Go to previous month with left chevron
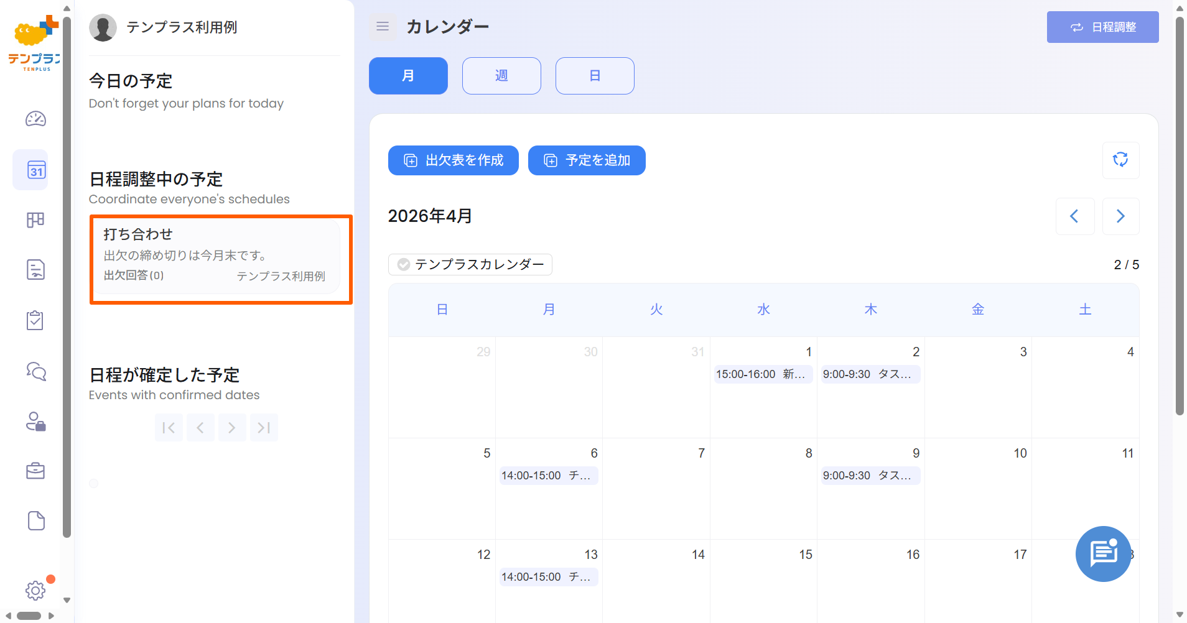 (1075, 216)
